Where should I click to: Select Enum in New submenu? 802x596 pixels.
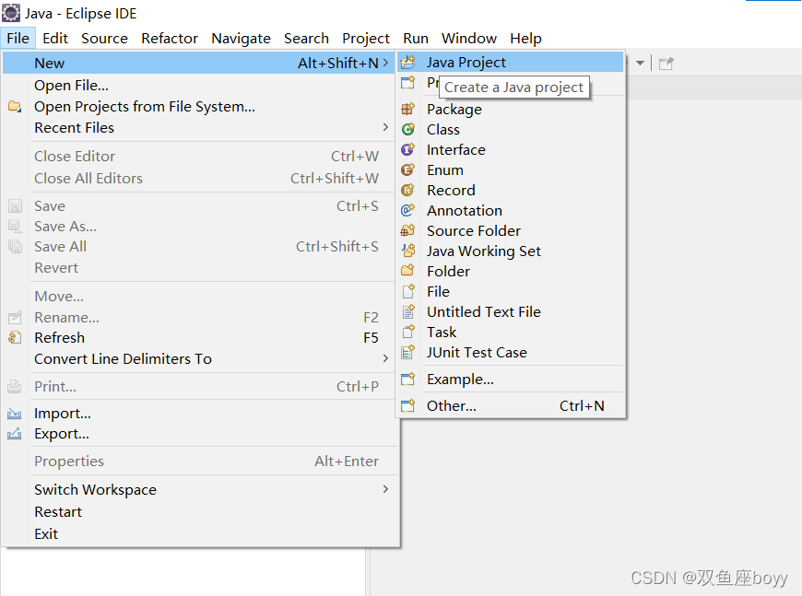[511, 169]
